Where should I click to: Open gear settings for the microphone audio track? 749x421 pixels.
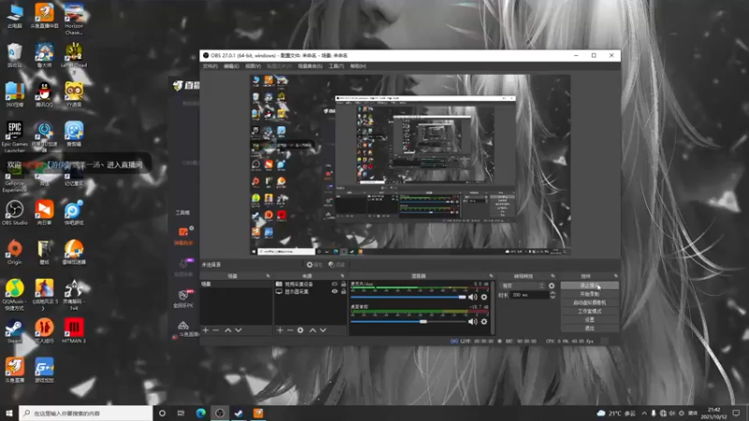coord(484,297)
